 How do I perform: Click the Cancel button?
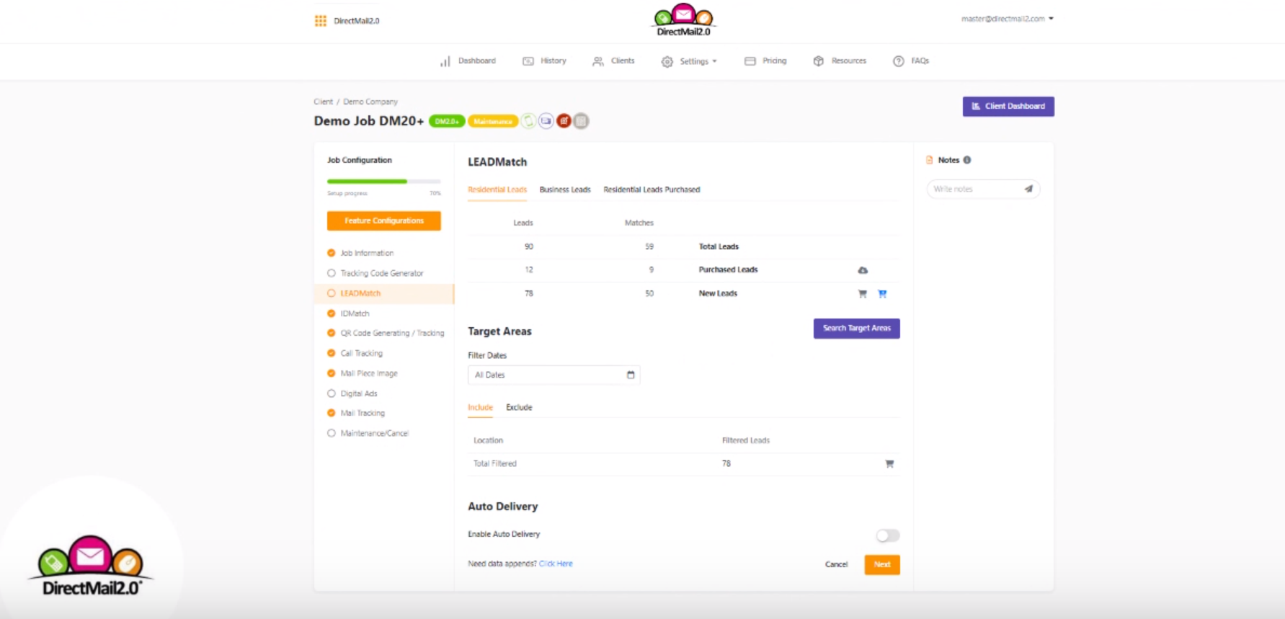[836, 564]
